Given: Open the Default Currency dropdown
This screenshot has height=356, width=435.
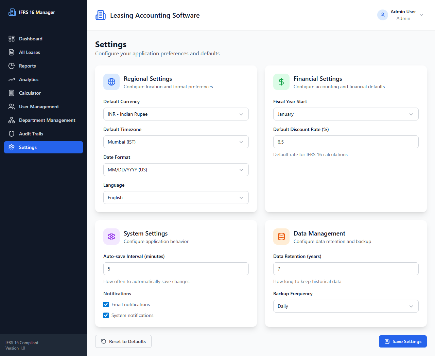Looking at the screenshot, I should [176, 114].
